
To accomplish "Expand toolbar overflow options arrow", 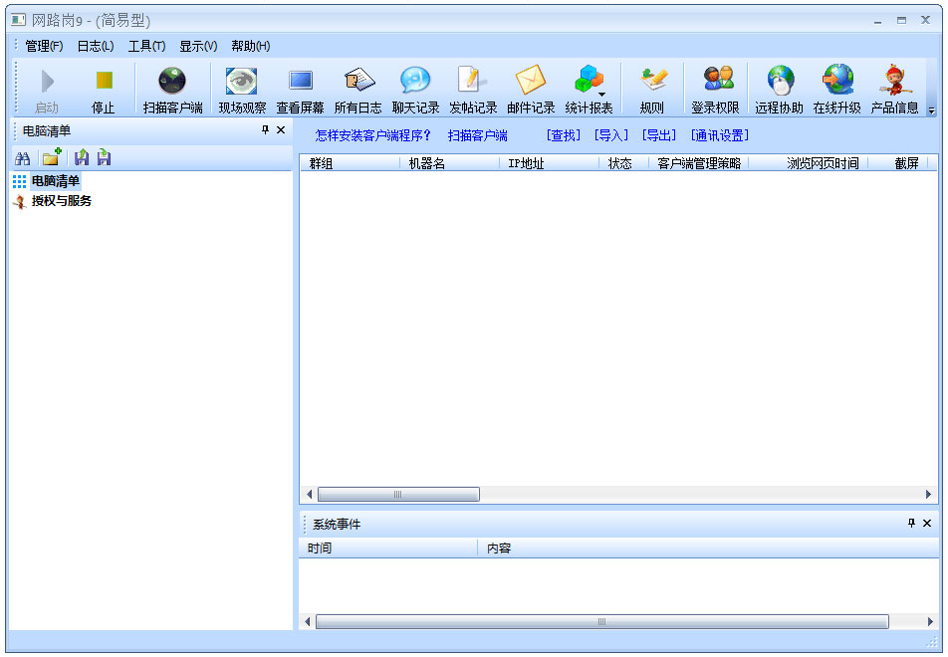I will click(932, 110).
